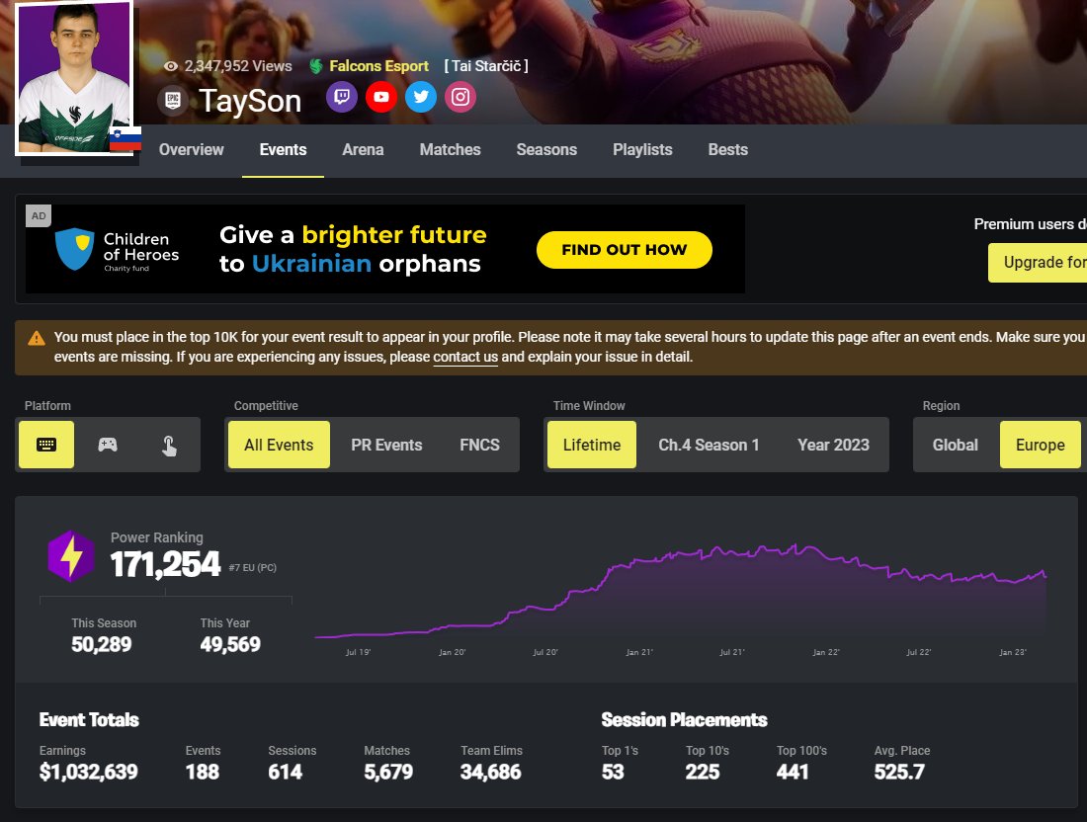The height and width of the screenshot is (822, 1087).
Task: Click the Avg. Place value 525.7
Action: [x=899, y=772]
